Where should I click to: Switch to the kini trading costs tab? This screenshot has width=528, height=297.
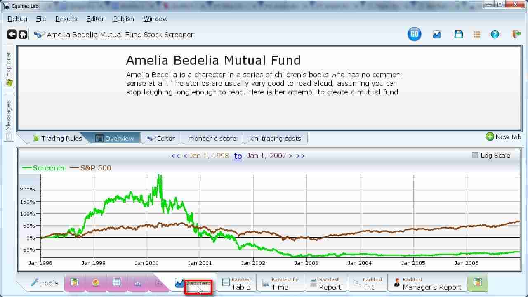click(275, 138)
